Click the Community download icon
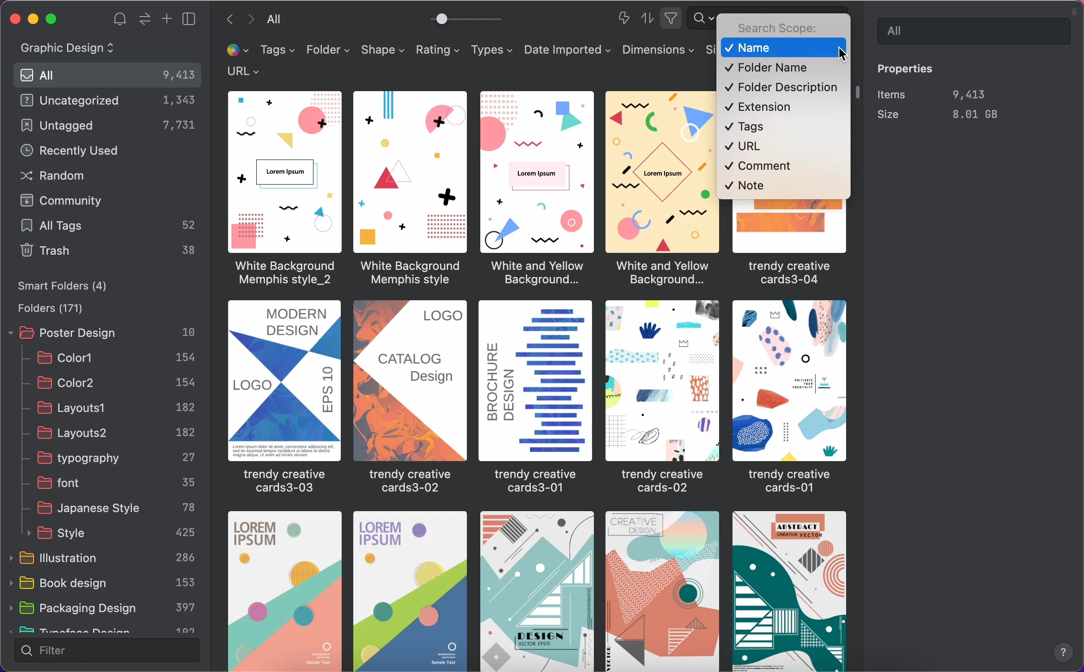Screen dimensions: 1084x672 (27, 201)
